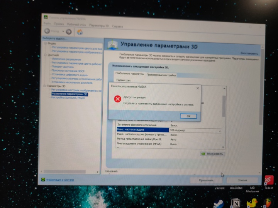The image size is (278, 208).
Task: Click the Применить button
Action: pyautogui.click(x=206, y=180)
